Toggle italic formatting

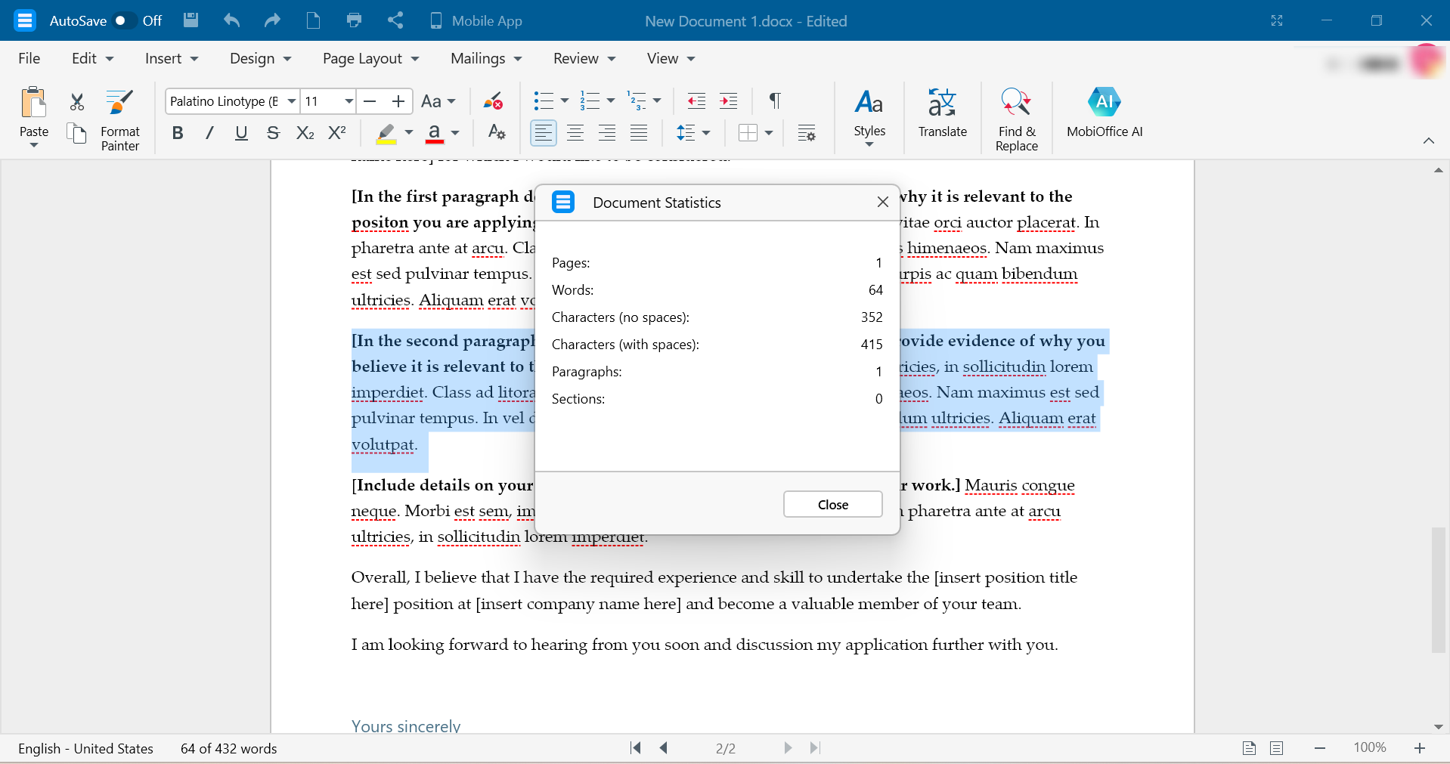pyautogui.click(x=209, y=133)
